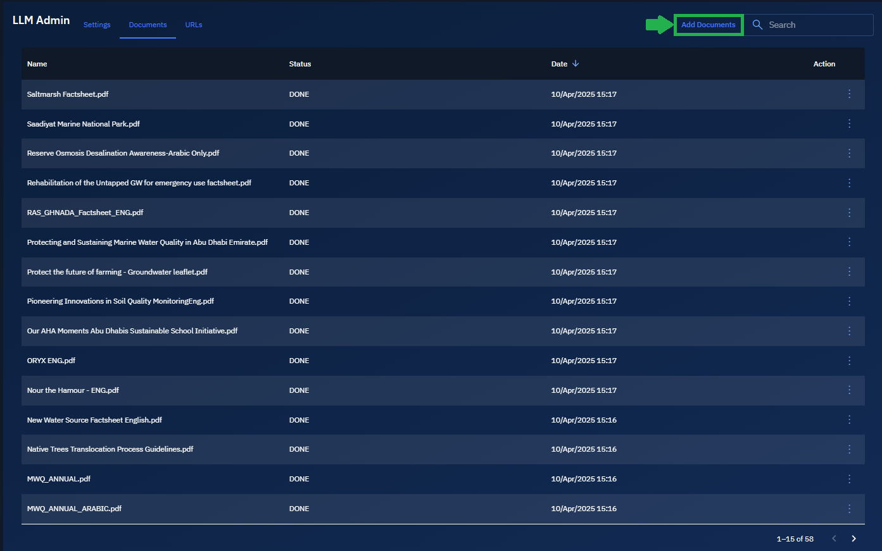
Task: Select the Documents tab
Action: [x=148, y=25]
